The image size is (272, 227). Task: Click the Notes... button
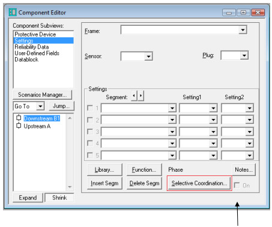coord(244,170)
